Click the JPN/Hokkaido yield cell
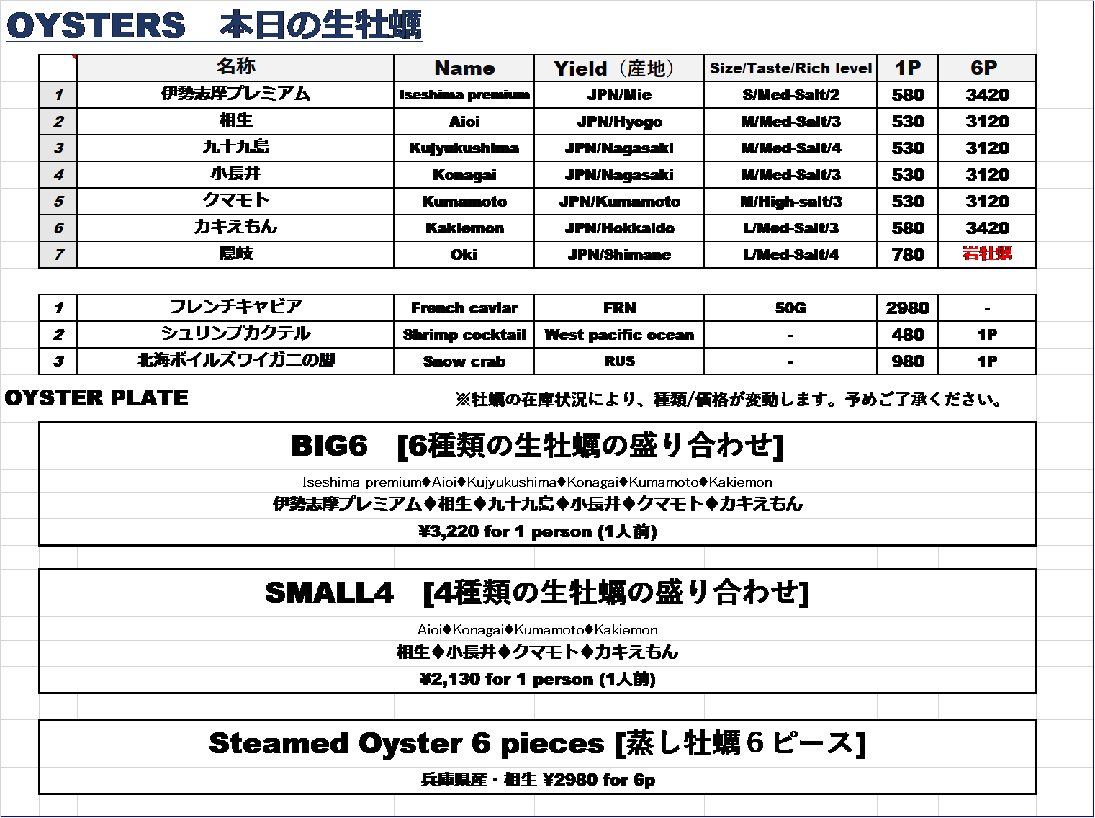Screen dimensions: 1095x818 tap(619, 228)
